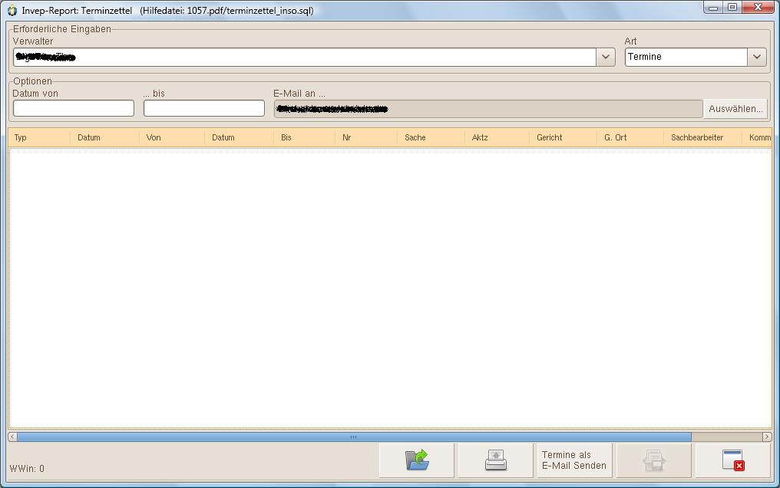Viewport: 780px width, 488px height.
Task: Sort by the Komm column header
Action: (x=757, y=137)
